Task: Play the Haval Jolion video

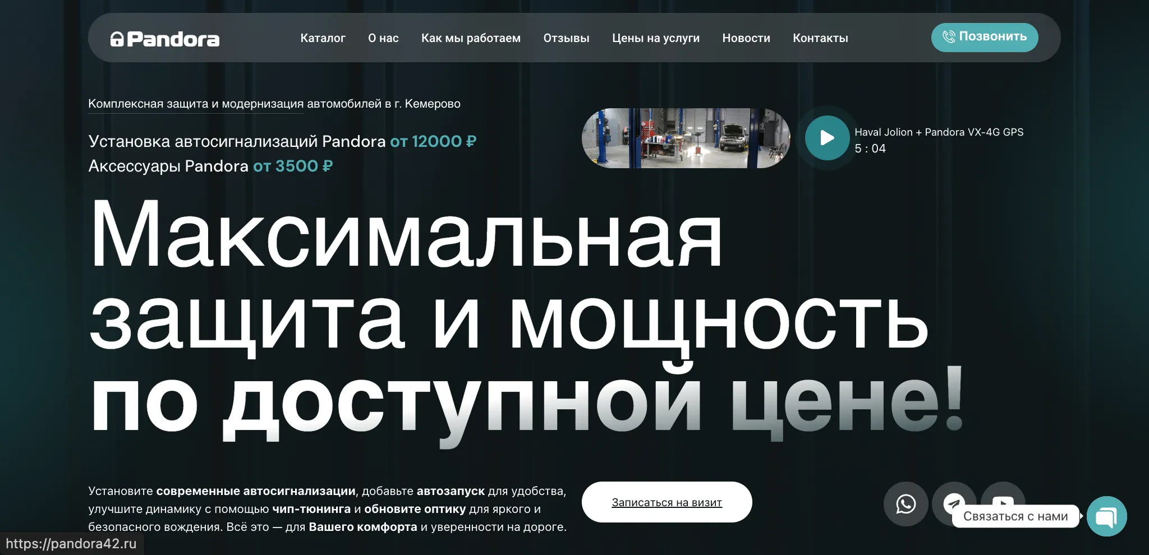Action: (x=827, y=138)
